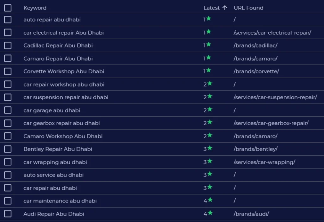
Task: Click the star next to car maintenance abu dhabi
Action: tap(210, 200)
